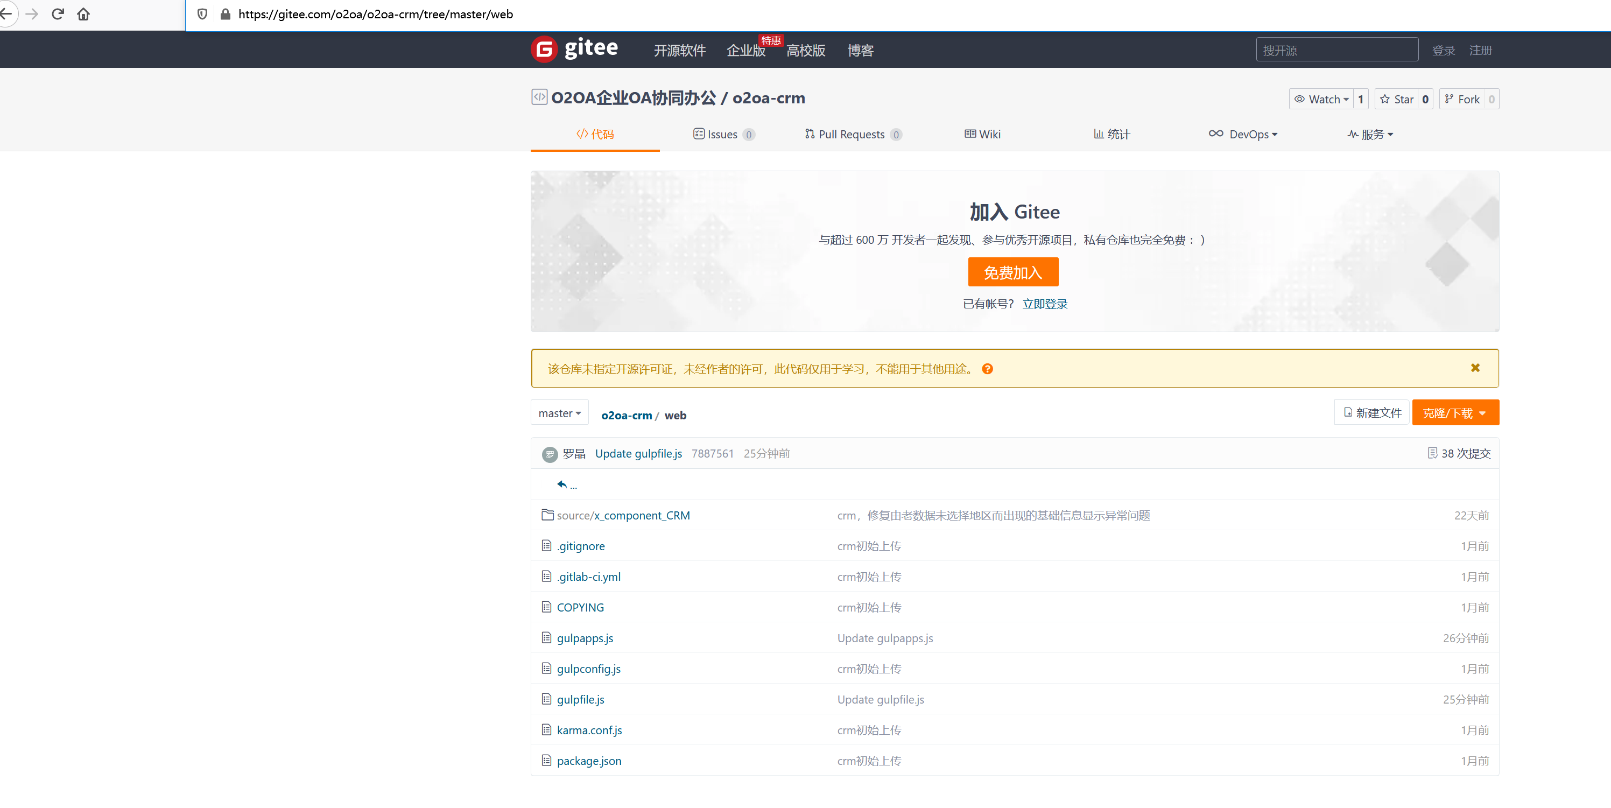Click the padlock site security icon

coord(225,14)
